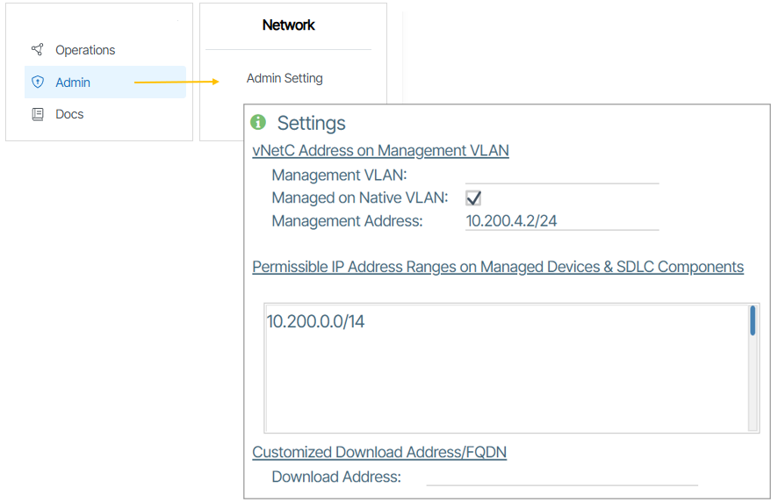Click the Permissible IP Address Ranges link
The width and height of the screenshot is (771, 502).
tap(497, 267)
